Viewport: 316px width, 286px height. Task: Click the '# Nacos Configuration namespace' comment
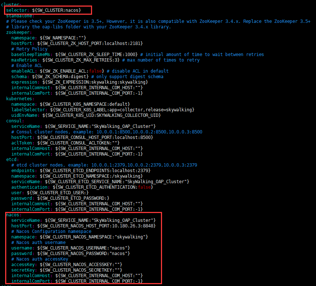point(52,231)
